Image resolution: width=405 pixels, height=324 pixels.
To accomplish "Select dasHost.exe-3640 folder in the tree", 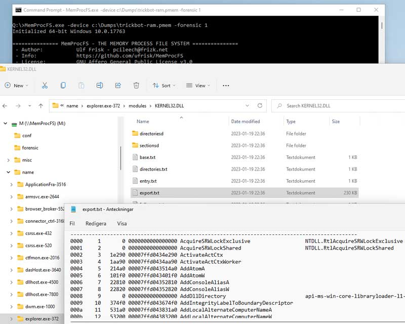I will [x=43, y=270].
